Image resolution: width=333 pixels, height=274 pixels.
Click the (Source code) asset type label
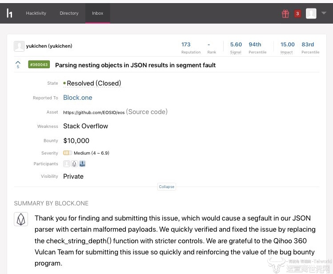(147, 112)
